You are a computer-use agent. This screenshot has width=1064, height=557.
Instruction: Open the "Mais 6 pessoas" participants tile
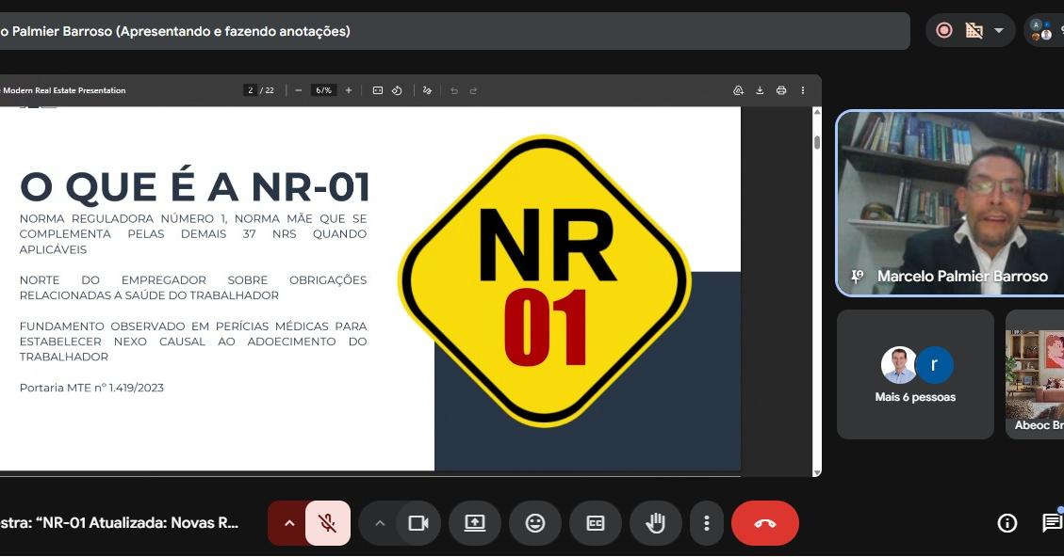tap(915, 374)
